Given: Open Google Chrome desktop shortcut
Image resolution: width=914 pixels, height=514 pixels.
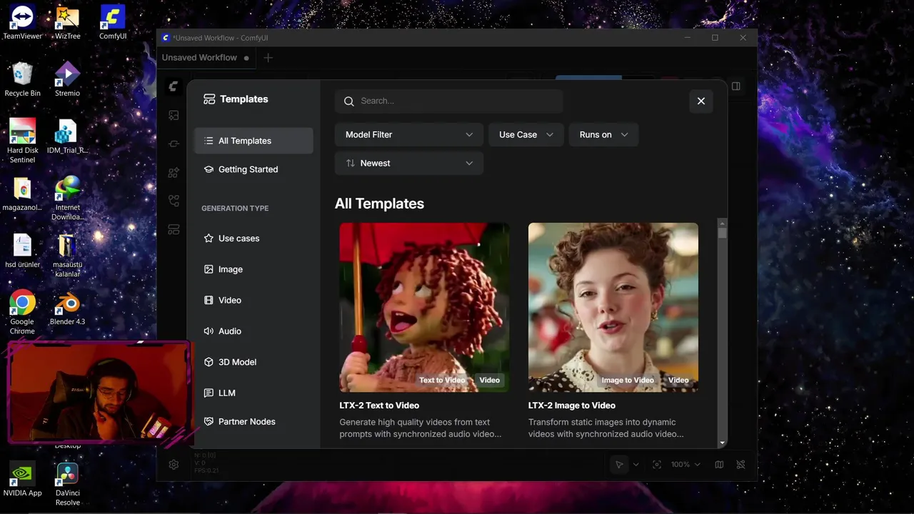Looking at the screenshot, I should click(22, 312).
